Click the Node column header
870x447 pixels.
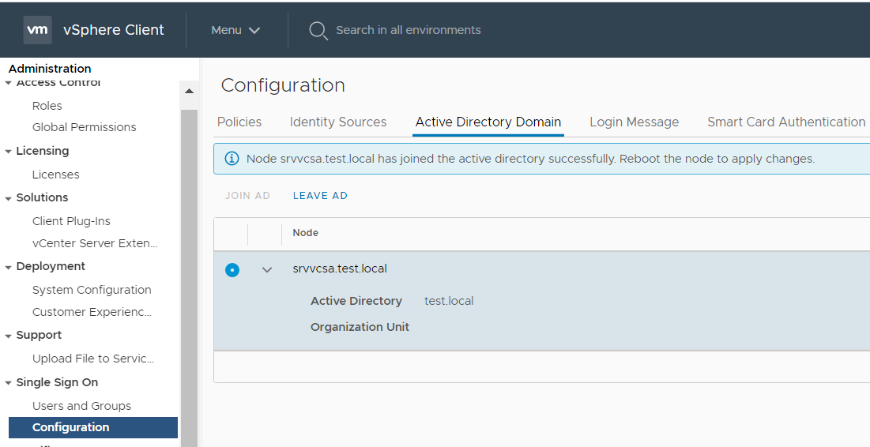point(305,232)
